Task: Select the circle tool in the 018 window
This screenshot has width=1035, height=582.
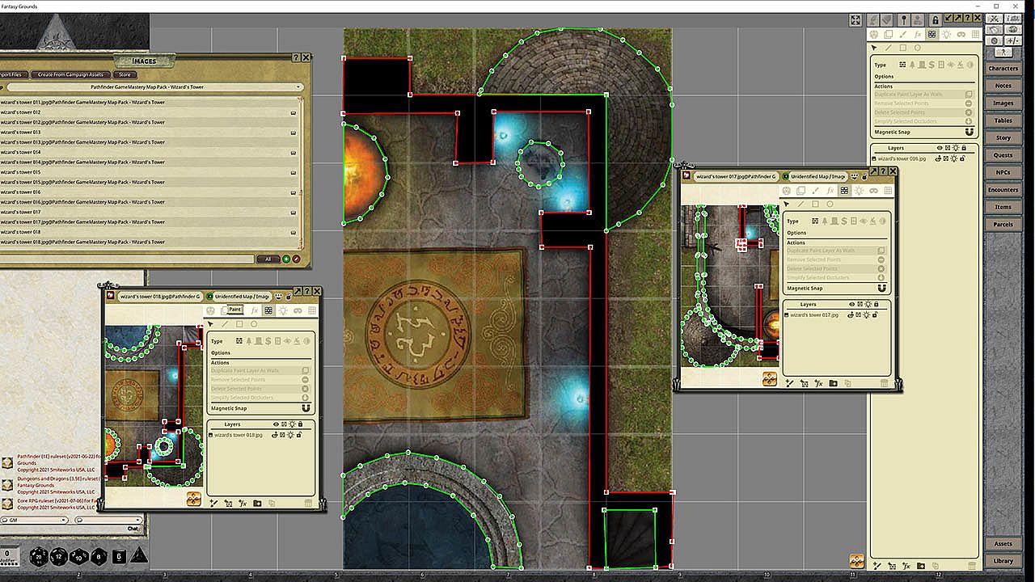Action: 253,324
